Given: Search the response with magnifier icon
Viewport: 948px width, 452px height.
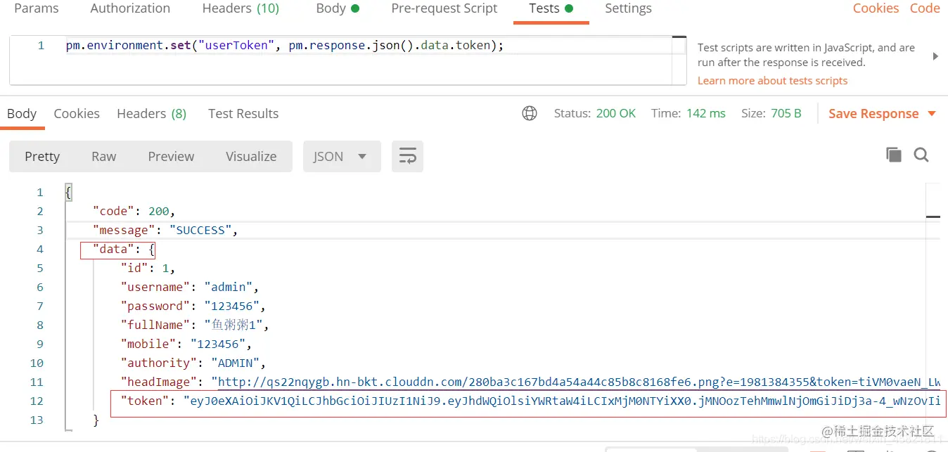Looking at the screenshot, I should [x=921, y=155].
